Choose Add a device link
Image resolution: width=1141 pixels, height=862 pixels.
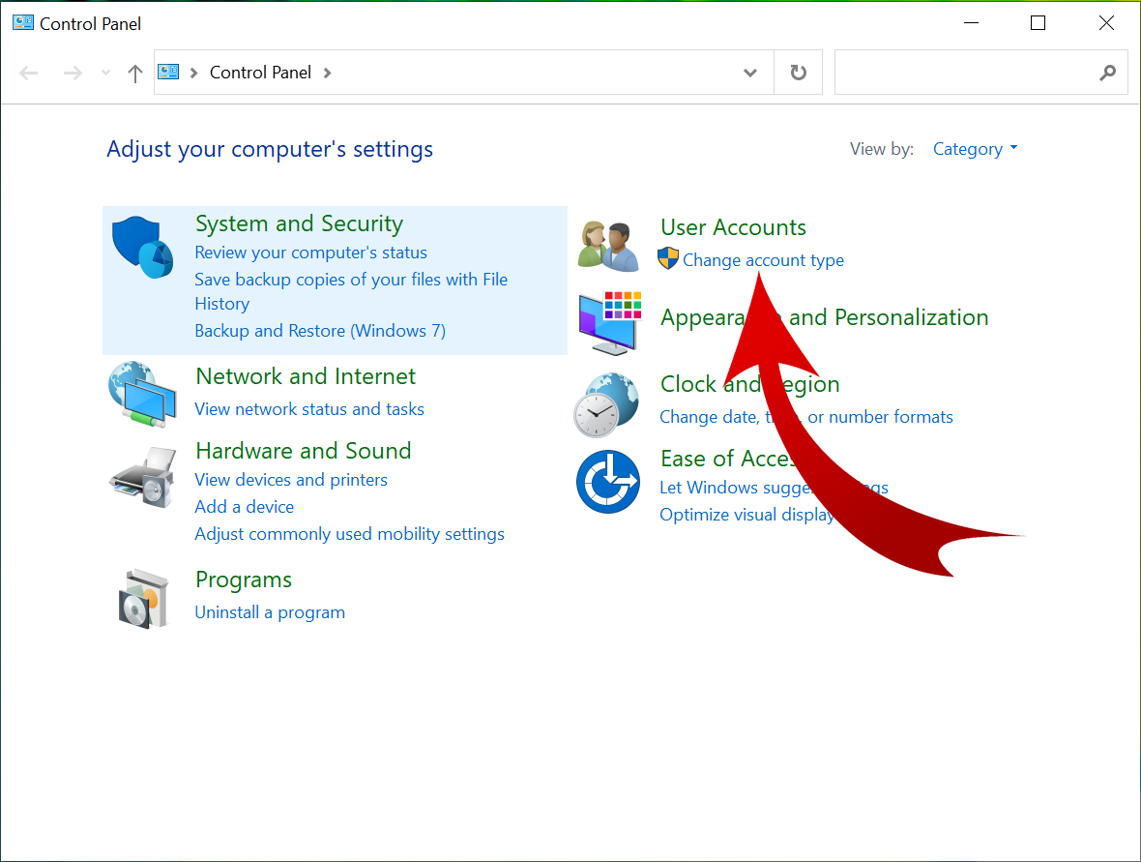point(245,507)
